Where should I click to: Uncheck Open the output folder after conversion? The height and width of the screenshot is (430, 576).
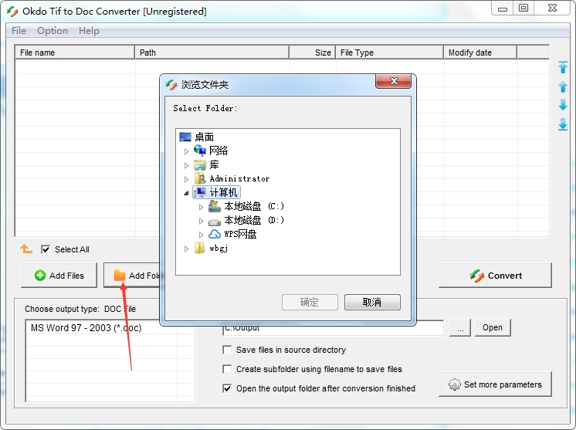227,388
